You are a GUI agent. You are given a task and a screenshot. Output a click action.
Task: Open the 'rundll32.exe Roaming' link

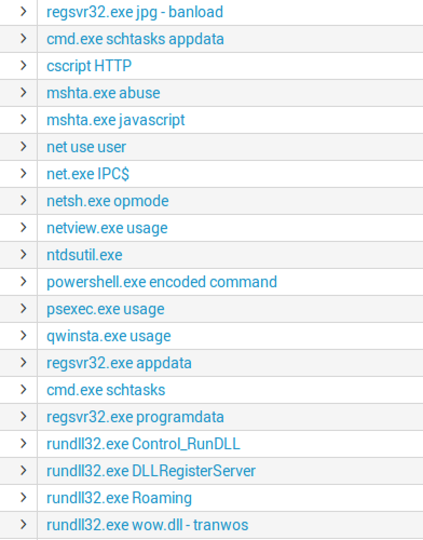pos(119,498)
